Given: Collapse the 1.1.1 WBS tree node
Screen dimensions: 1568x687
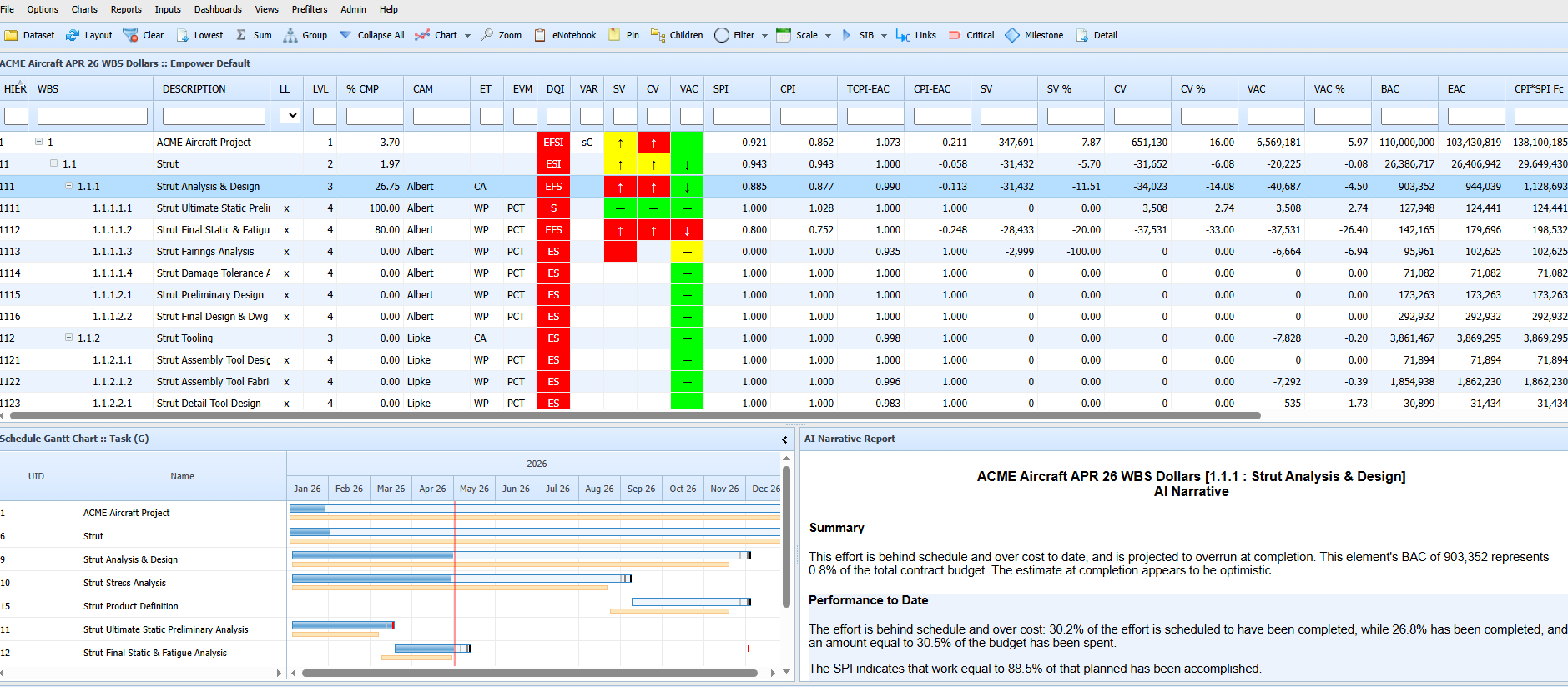Looking at the screenshot, I should coord(69,186).
